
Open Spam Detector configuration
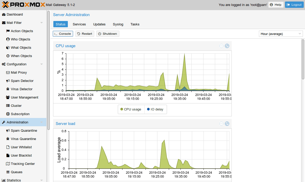(22, 81)
